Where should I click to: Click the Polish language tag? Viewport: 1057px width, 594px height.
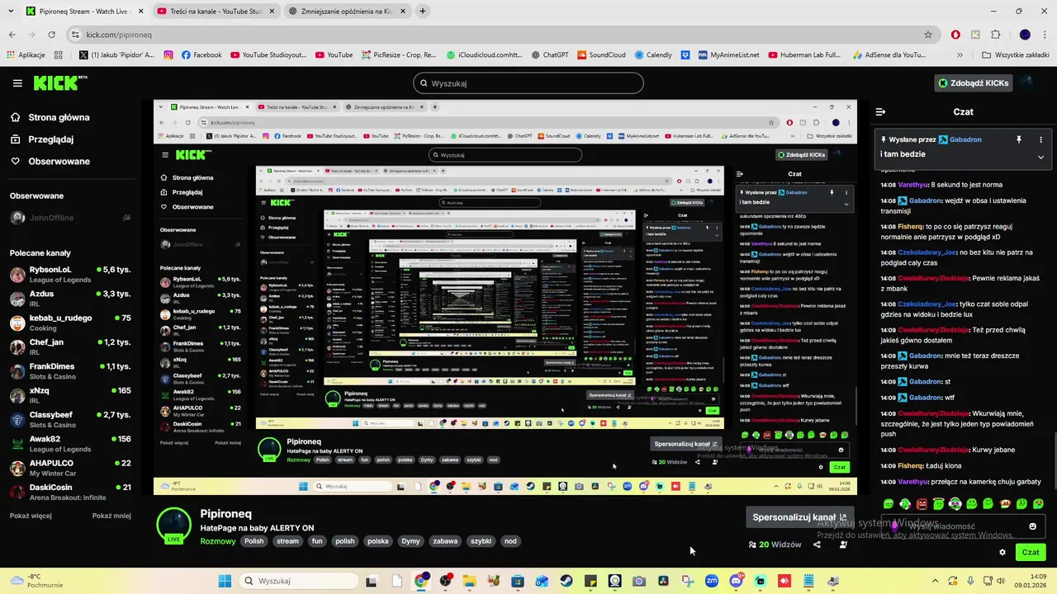[x=254, y=541]
